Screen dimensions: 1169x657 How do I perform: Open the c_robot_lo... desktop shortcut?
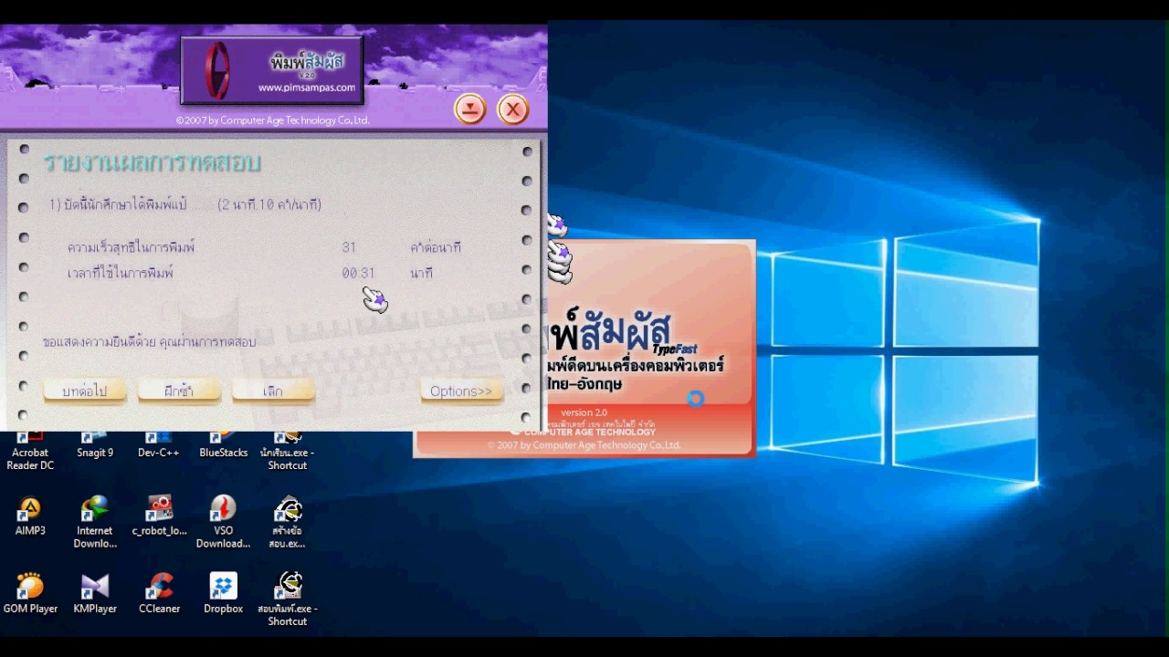[159, 516]
